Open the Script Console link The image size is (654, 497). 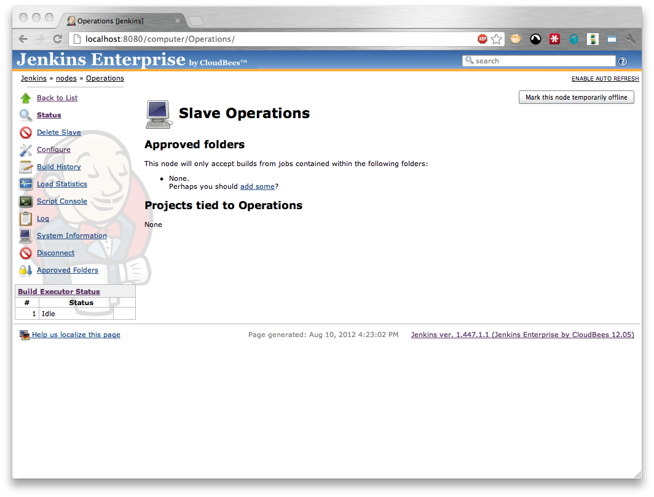[x=61, y=201]
